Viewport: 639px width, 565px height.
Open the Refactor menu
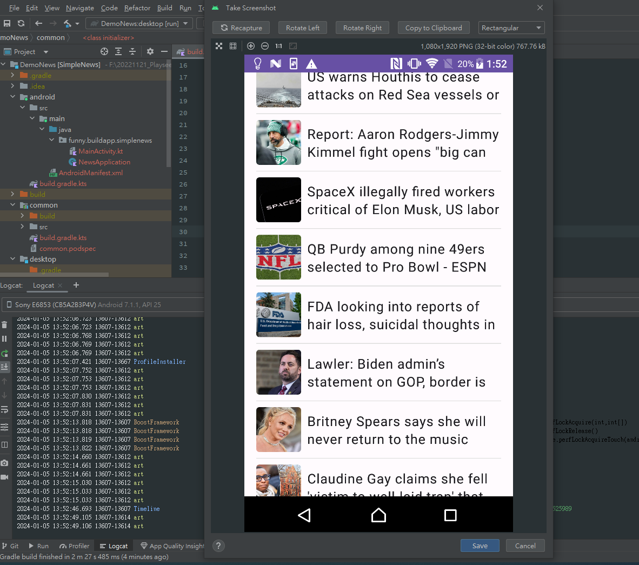coord(137,8)
